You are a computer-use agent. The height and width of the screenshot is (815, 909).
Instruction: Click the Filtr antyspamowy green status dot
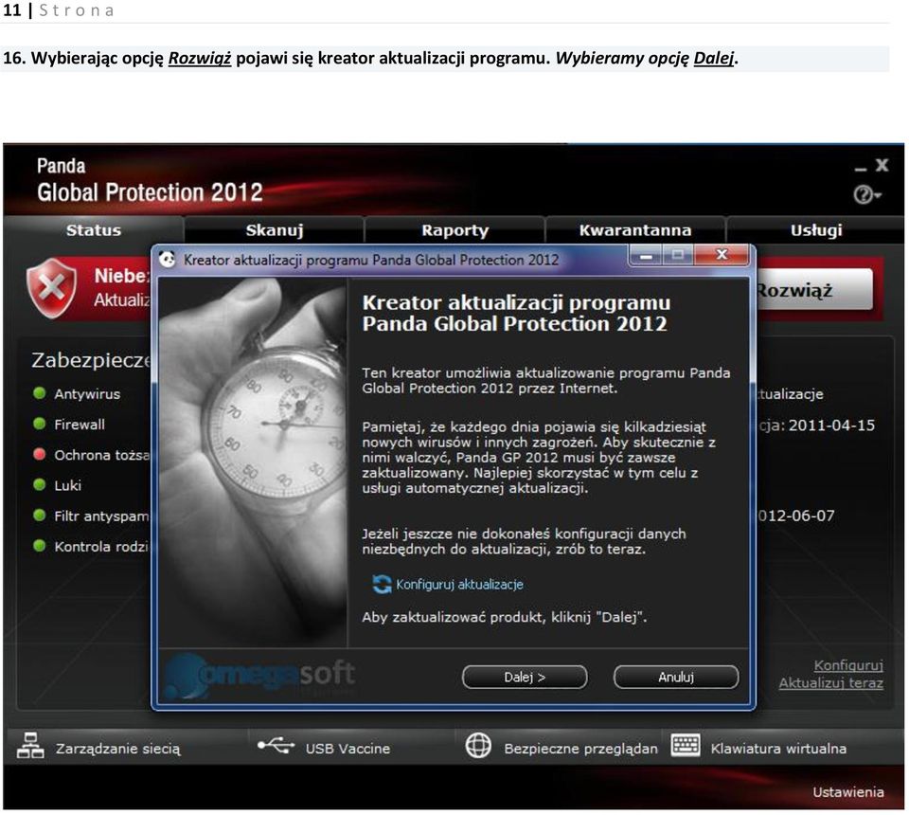pyautogui.click(x=40, y=516)
